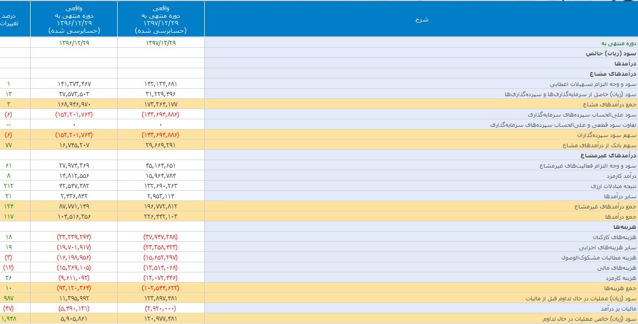
Task: Click the ۱۳۹۷/۱۲/۲۹ audited period column header
Action: tap(161, 20)
